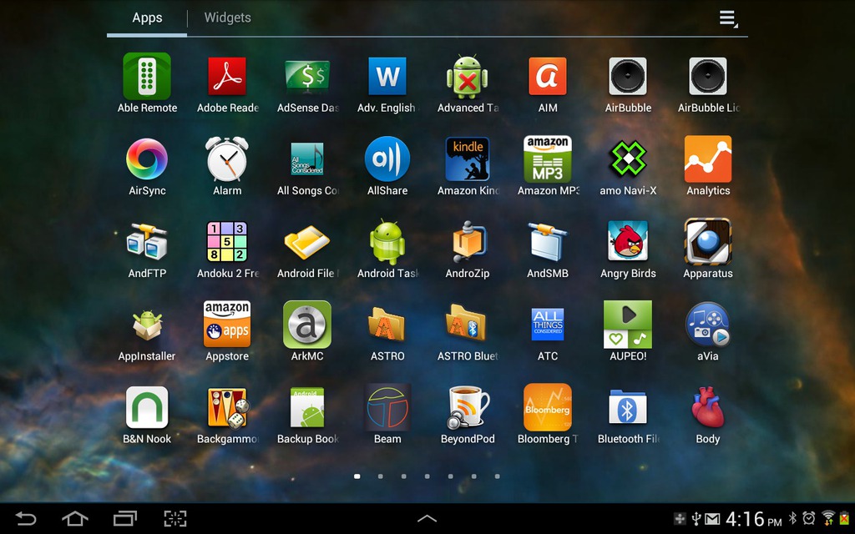
Task: Start Angry Birds
Action: [x=628, y=242]
